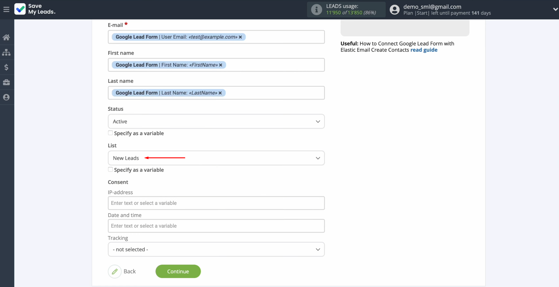Screen dimensions: 559x287
Task: Open the billing dollar icon
Action: point(6,67)
